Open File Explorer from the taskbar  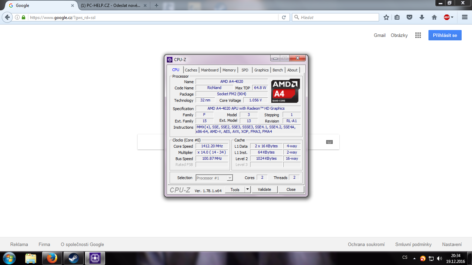coord(31,258)
